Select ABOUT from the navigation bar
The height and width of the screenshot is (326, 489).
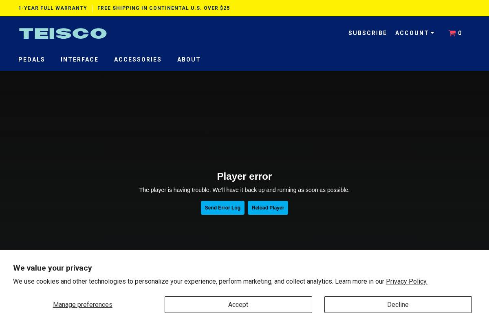coord(189,59)
